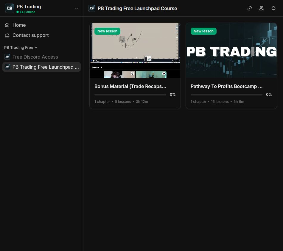Open Bonus Material (Trade Recaps) course title
283x251 pixels.
130,86
